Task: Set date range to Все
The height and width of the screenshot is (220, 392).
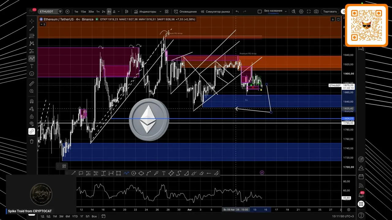Action: point(94,216)
